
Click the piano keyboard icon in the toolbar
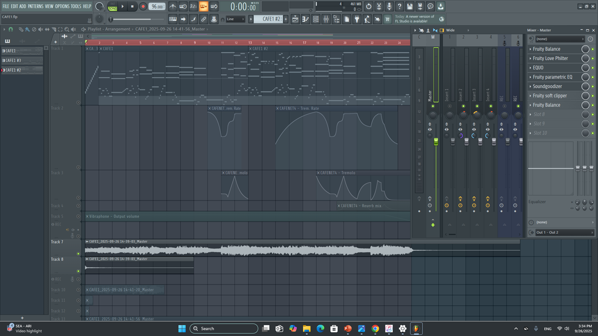173,19
